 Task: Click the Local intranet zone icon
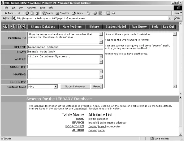coord(152,139)
